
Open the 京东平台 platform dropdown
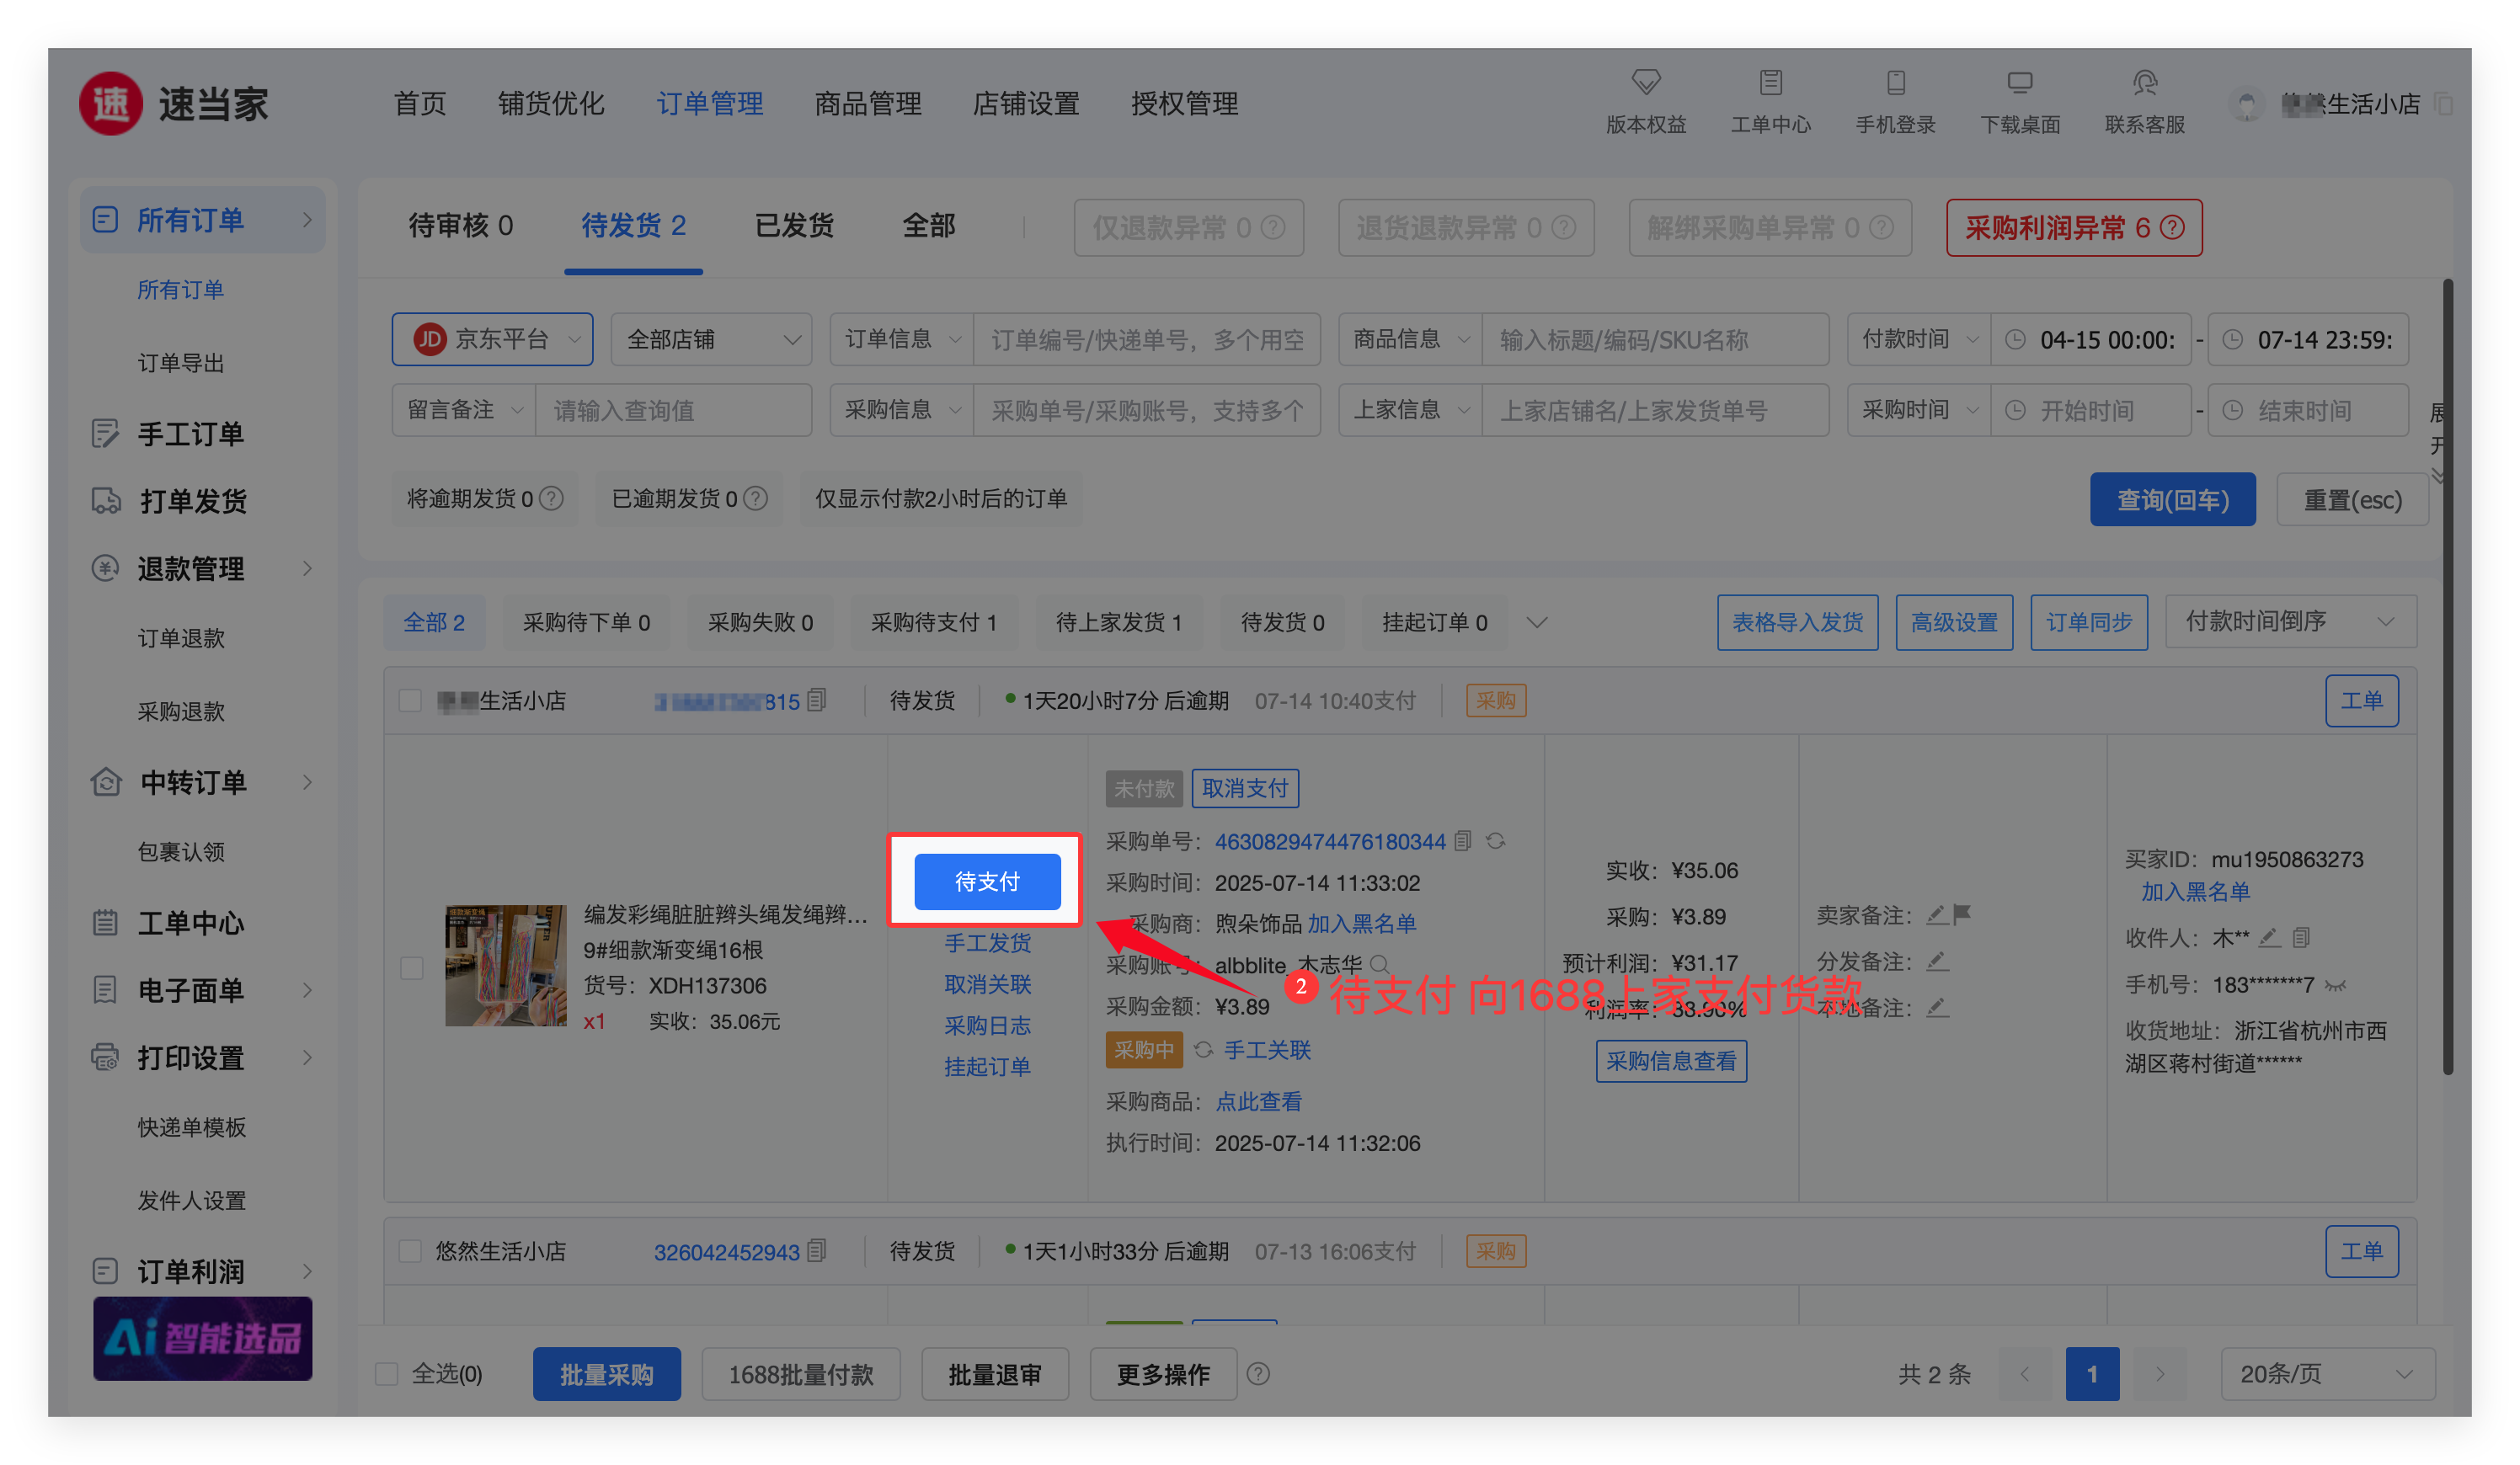pos(492,340)
